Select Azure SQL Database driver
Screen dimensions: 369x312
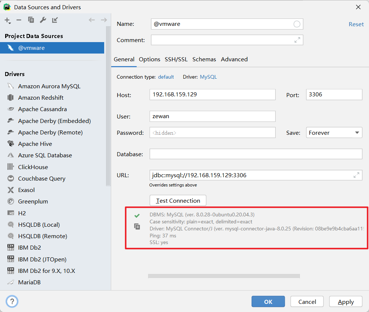pos(45,155)
